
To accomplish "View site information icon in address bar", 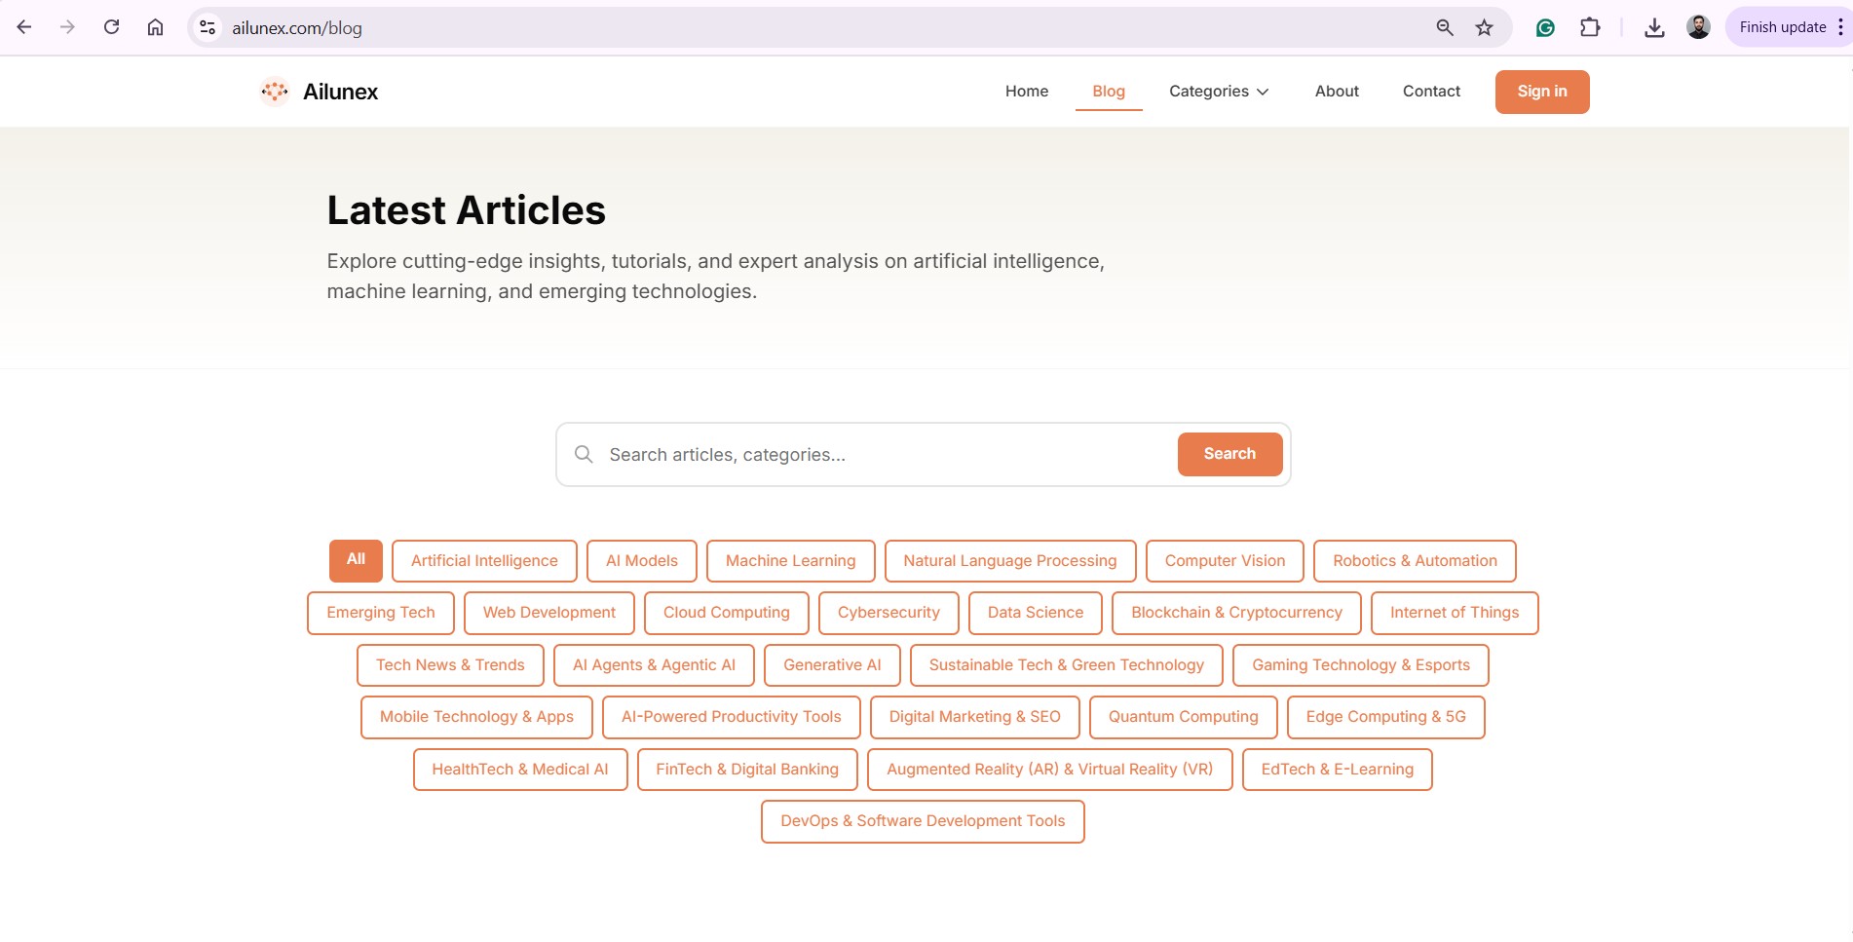I will 208,27.
